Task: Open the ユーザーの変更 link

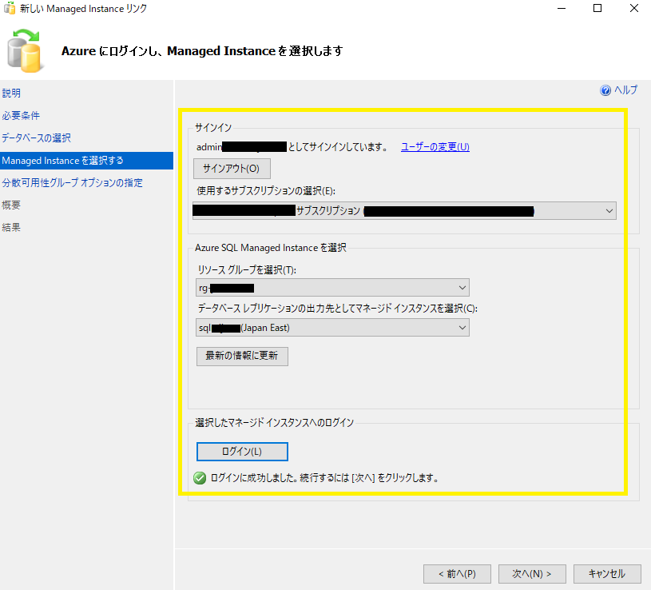Action: pyautogui.click(x=435, y=146)
